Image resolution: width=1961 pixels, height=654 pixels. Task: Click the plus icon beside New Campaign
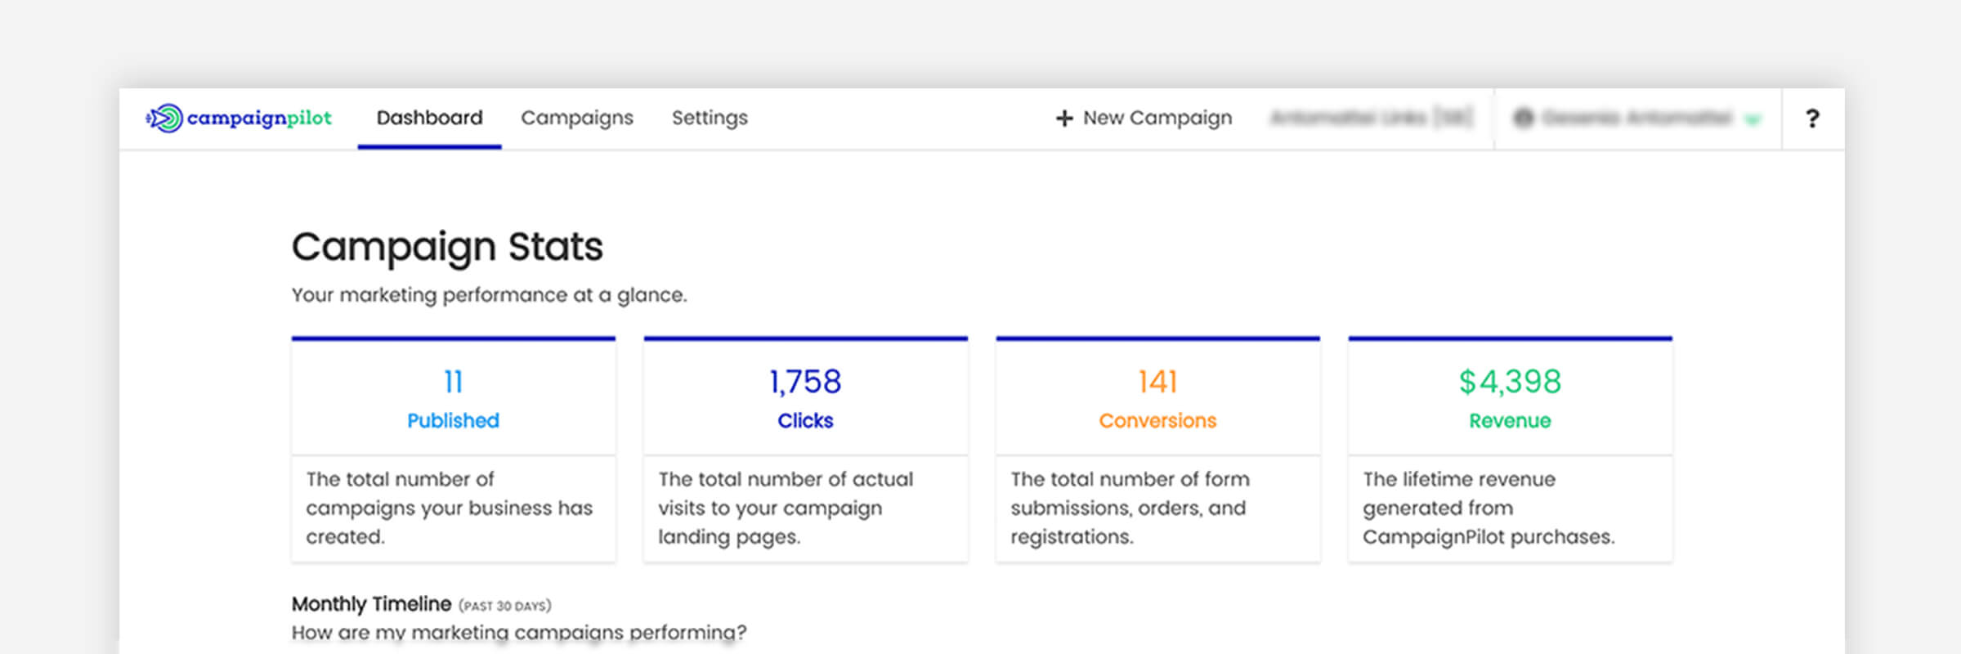(x=1063, y=119)
